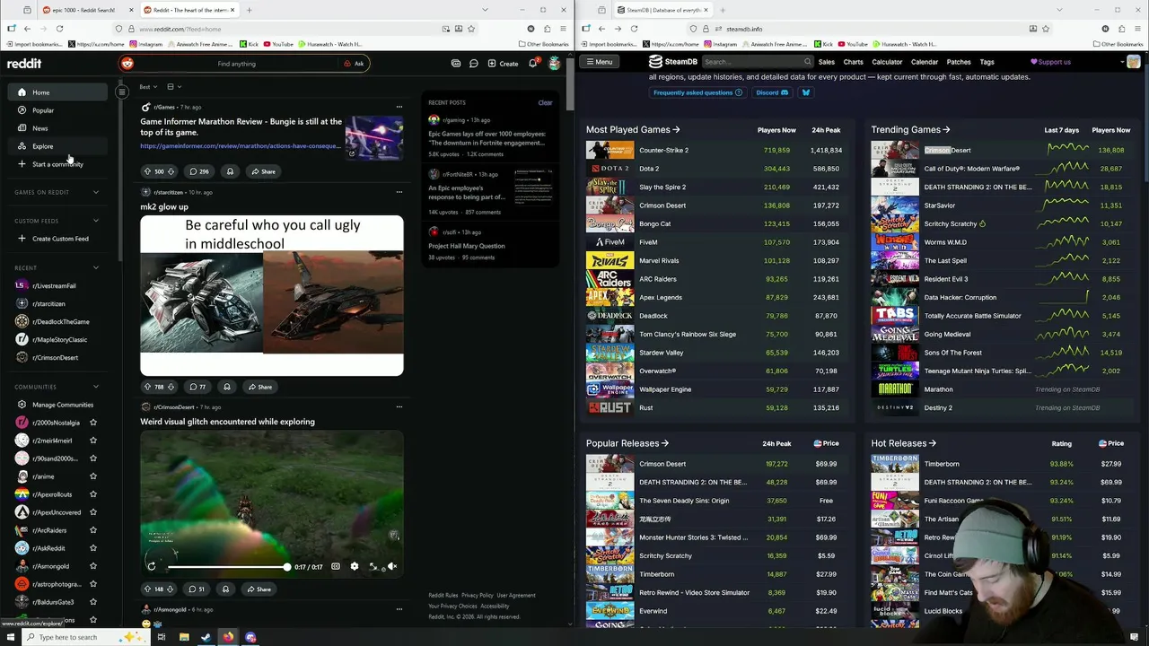This screenshot has height=646, width=1149.
Task: Clear the Recent Posts list
Action: (x=545, y=102)
